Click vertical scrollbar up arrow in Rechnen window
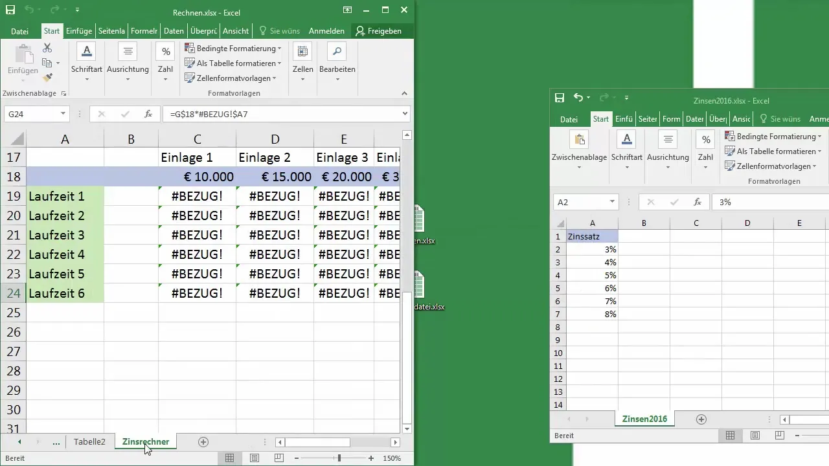This screenshot has width=829, height=466. 407,135
